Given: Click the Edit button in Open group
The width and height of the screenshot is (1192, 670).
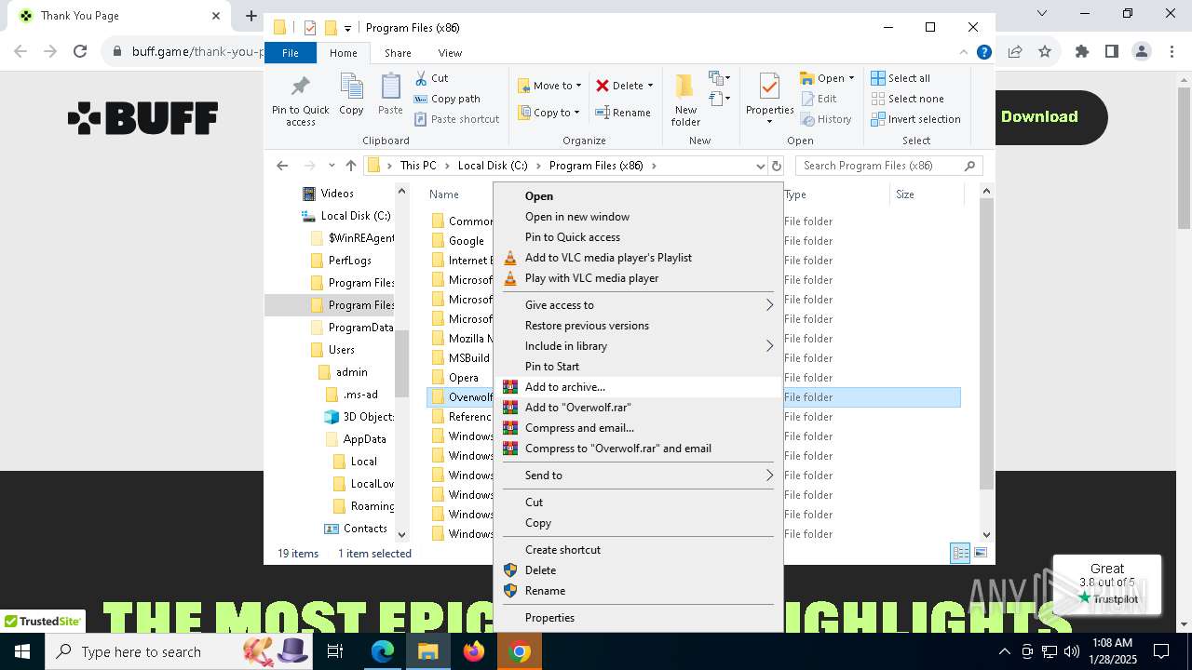Looking at the screenshot, I should 819,99.
